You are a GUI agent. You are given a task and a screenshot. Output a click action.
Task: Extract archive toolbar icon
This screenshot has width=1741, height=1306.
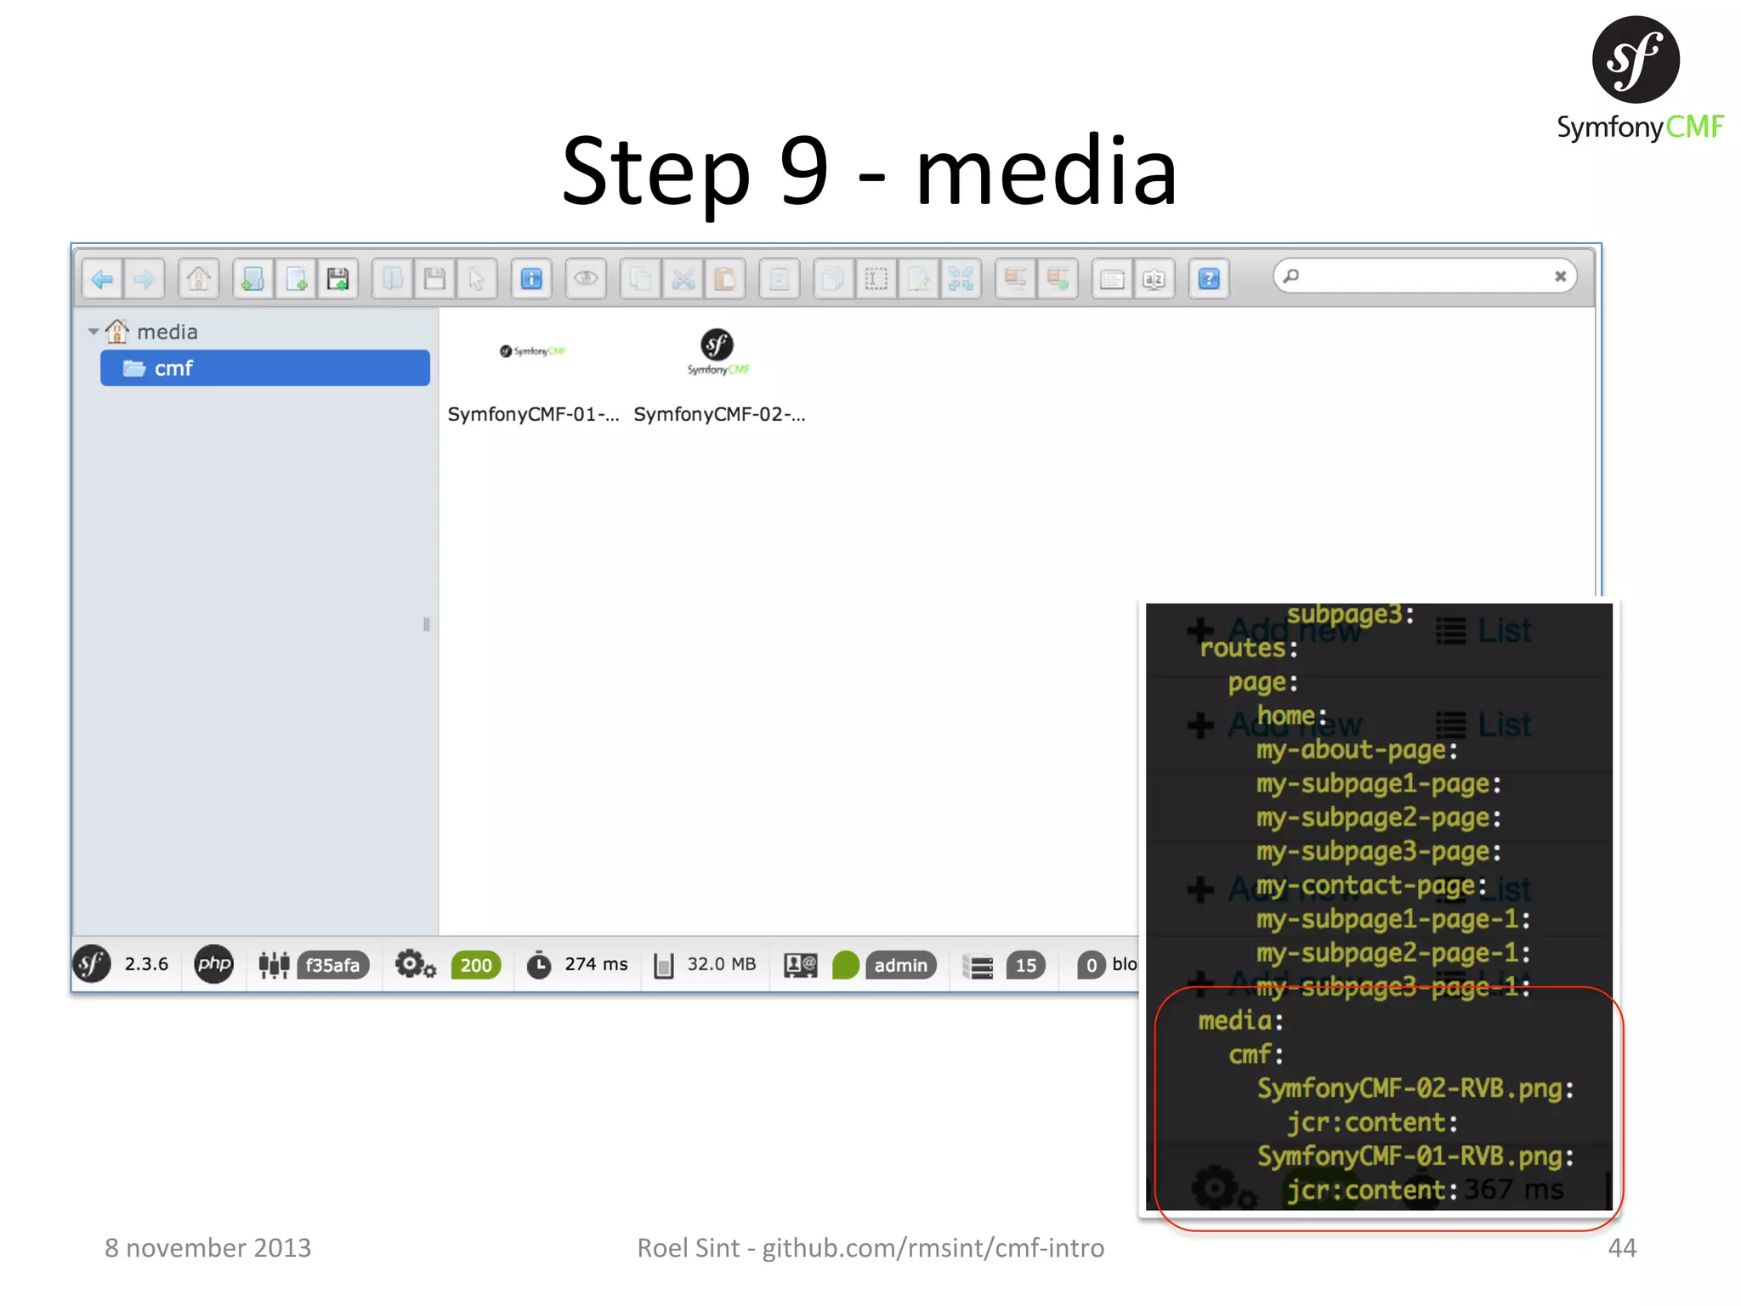1016,279
